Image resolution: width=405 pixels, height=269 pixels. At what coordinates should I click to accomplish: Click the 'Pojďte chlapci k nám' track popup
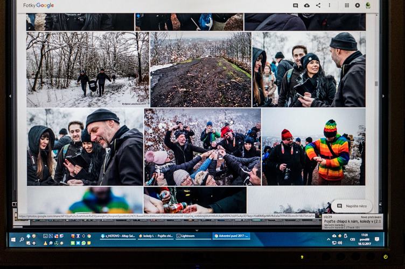click(x=353, y=222)
